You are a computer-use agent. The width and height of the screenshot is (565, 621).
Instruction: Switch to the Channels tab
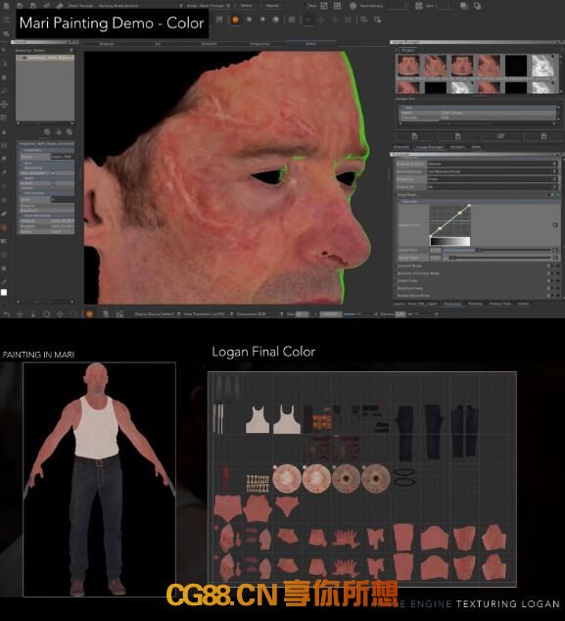coord(401,147)
